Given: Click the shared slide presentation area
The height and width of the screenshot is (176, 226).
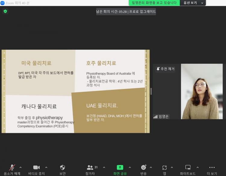Looking at the screenshot, I should (75, 91).
